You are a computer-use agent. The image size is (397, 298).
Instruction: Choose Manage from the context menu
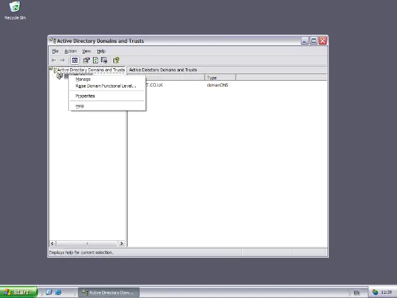[x=83, y=79]
